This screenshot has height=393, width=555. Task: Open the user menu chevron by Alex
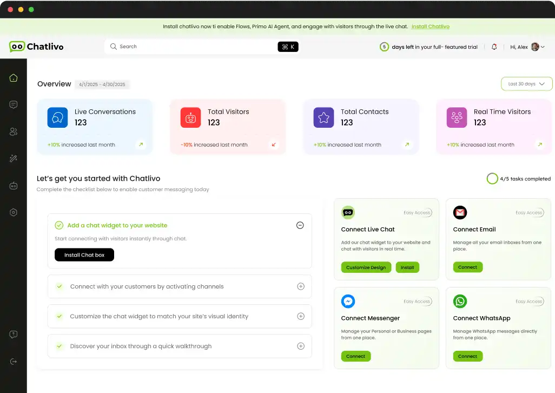coord(543,47)
